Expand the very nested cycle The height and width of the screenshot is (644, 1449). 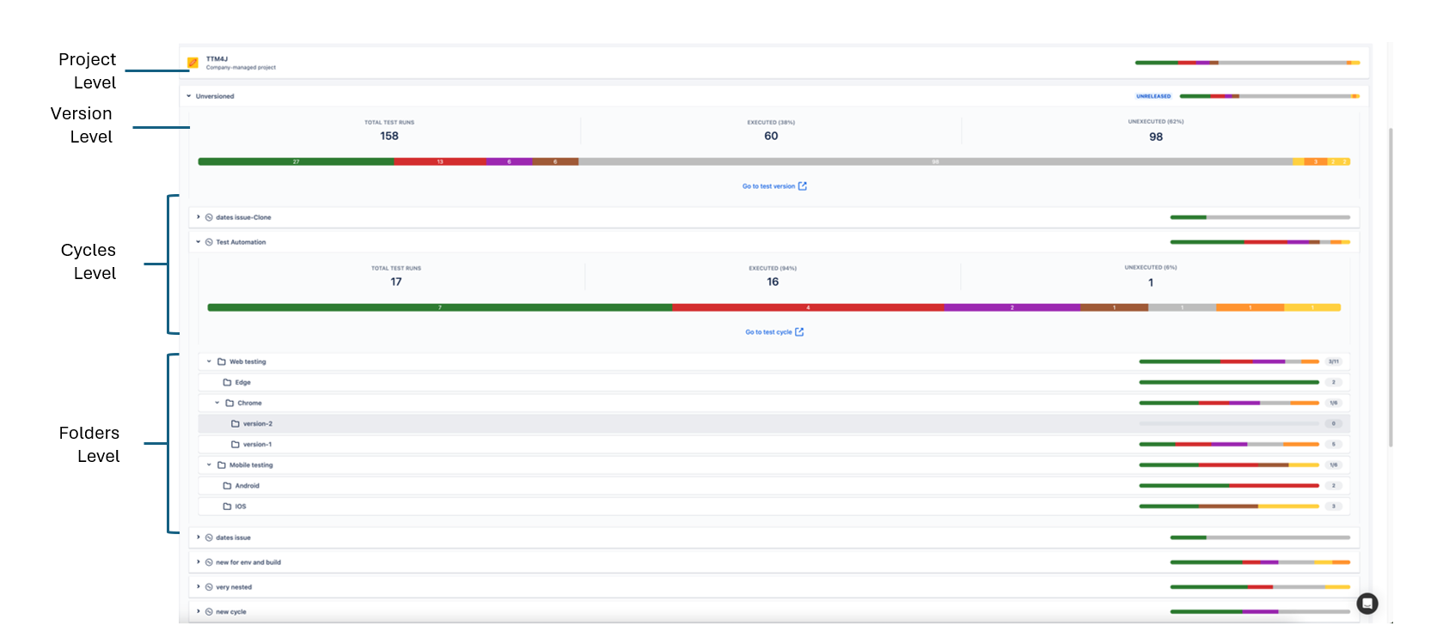(199, 587)
